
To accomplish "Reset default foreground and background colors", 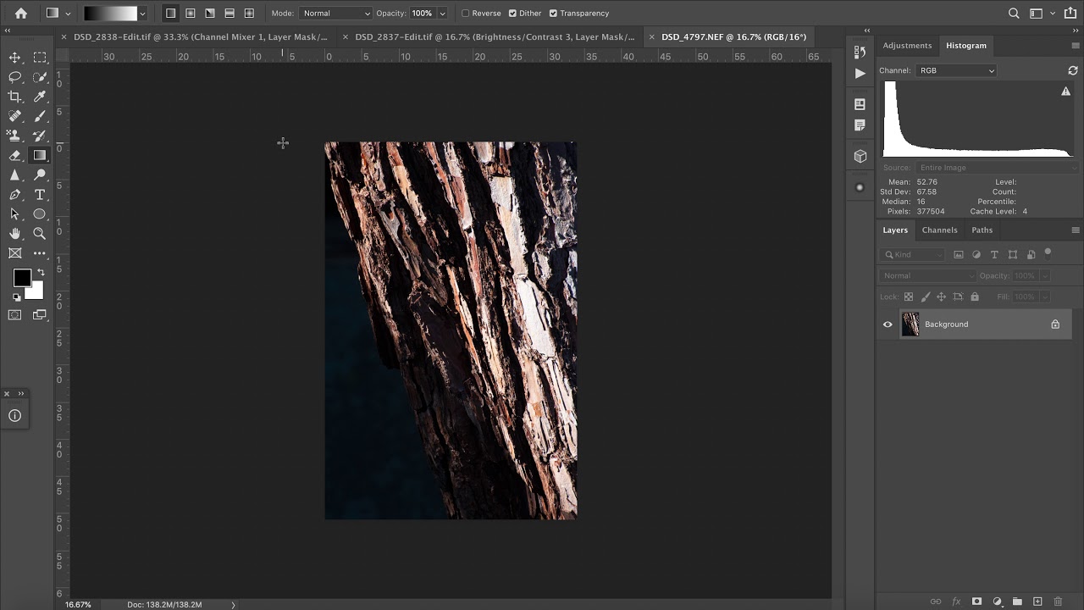I will (x=16, y=297).
